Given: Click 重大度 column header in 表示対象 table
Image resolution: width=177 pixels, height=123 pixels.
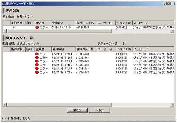Looking at the screenshot, I should pyautogui.click(x=43, y=23).
